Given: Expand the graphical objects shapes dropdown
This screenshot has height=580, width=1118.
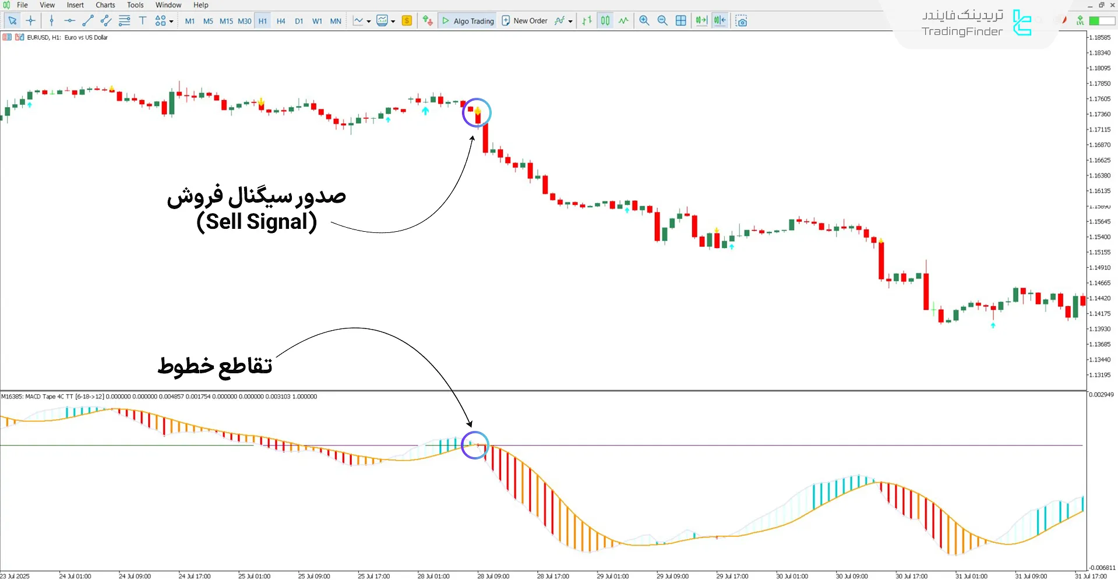Looking at the screenshot, I should (171, 22).
